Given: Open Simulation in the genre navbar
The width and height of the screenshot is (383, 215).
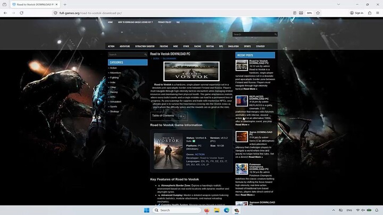Looking at the screenshot, I should (x=234, y=46).
